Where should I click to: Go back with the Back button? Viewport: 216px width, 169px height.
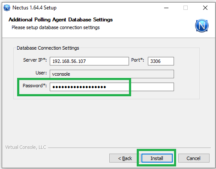tap(125, 158)
